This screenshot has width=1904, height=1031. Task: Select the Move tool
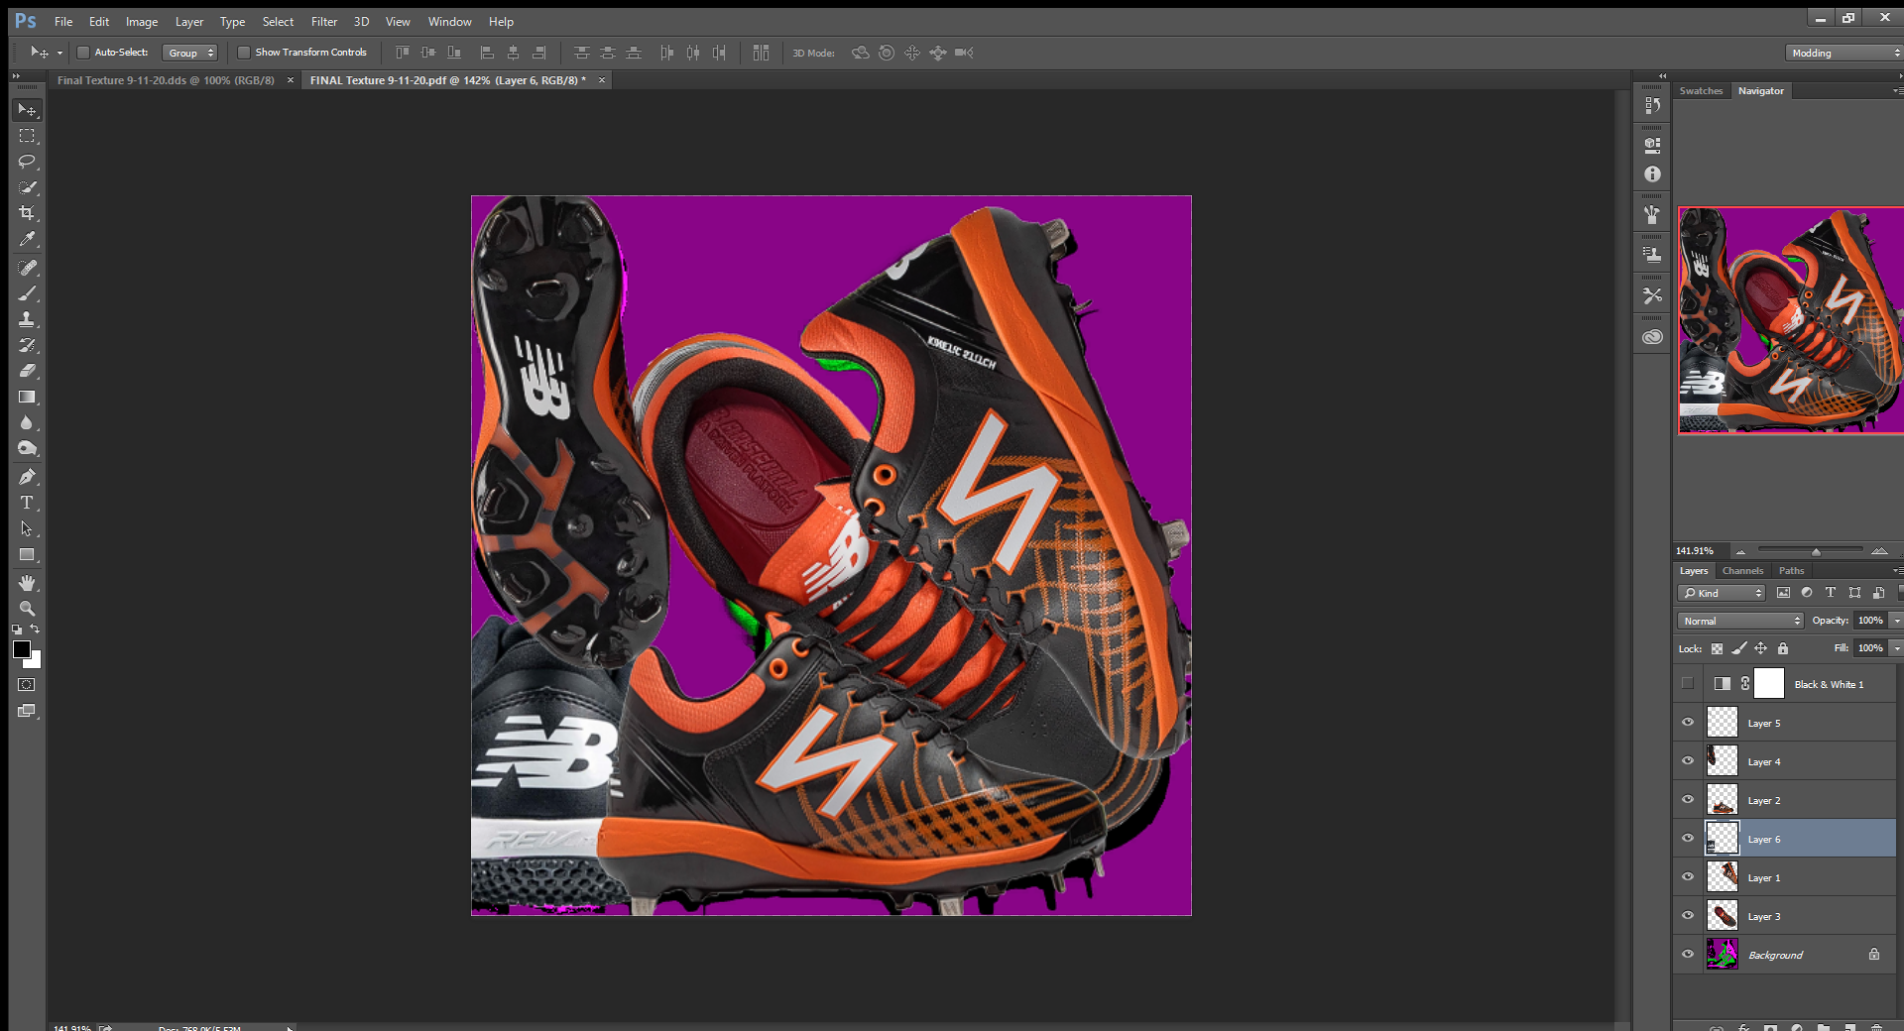(x=27, y=109)
